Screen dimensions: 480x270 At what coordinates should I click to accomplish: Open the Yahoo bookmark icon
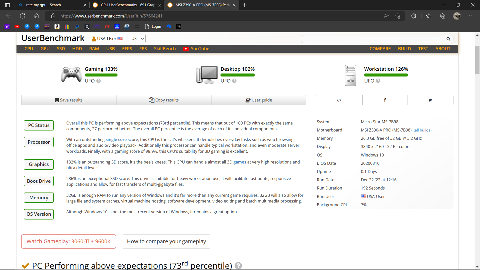click(7, 26)
